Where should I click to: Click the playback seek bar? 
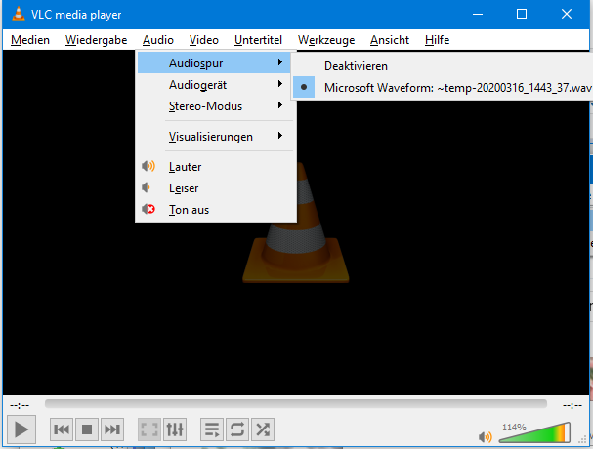(x=296, y=404)
